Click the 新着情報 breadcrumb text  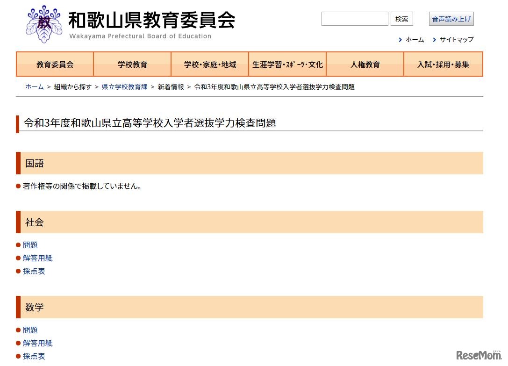point(171,87)
